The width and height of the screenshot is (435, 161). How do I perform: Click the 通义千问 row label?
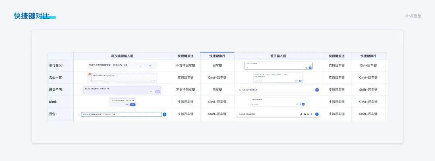pos(56,90)
